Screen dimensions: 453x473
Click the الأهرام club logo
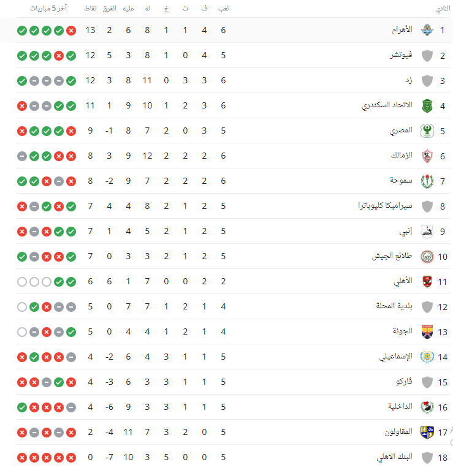tap(426, 30)
